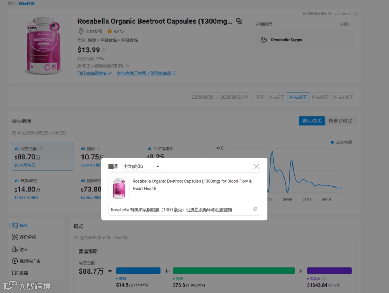Viewport: 389px width, 293px height.
Task: Switch to 自定义模式 display mode
Action: pyautogui.click(x=340, y=121)
